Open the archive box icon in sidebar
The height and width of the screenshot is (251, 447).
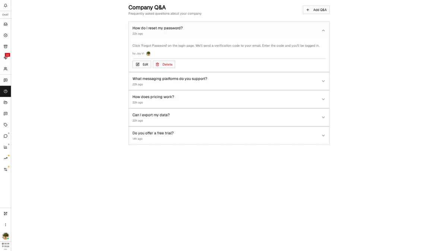pos(6,46)
